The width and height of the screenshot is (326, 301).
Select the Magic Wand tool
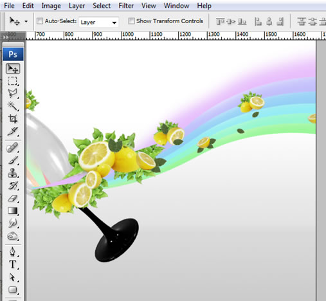pos(13,106)
